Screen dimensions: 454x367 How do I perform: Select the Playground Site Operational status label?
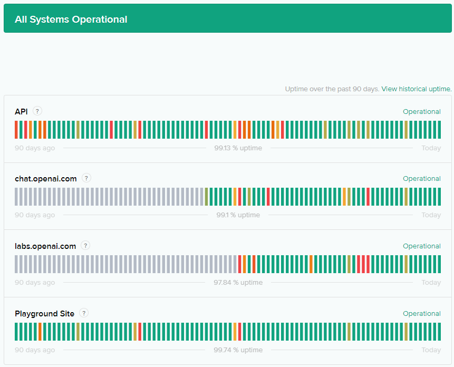(422, 313)
